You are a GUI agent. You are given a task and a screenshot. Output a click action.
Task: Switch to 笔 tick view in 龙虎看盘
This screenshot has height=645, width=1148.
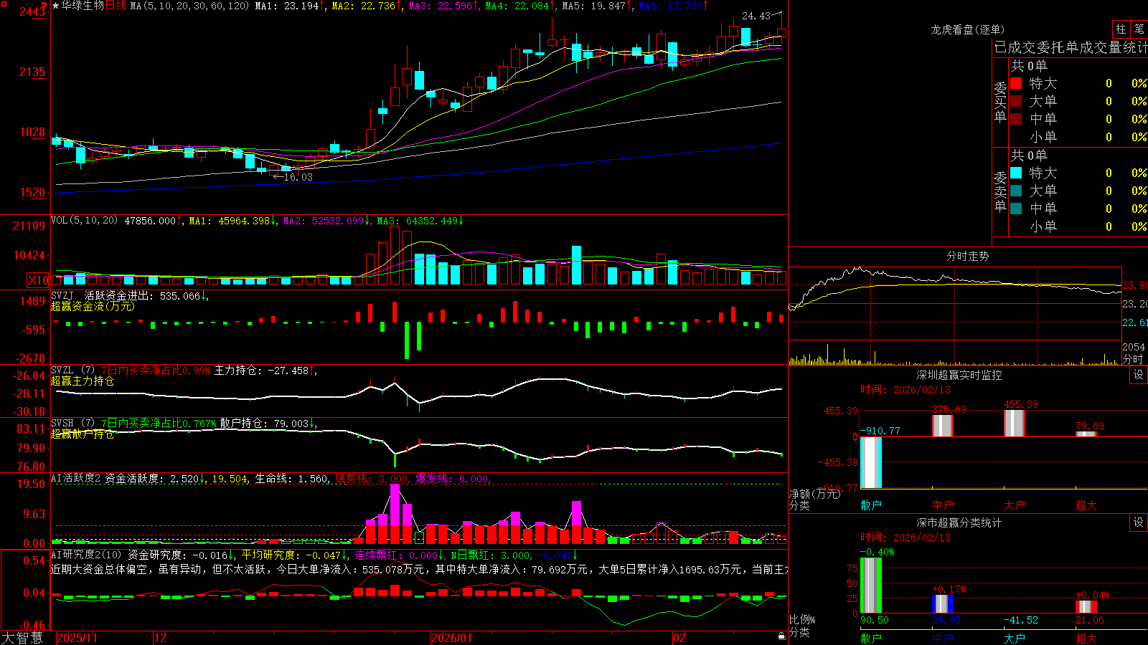click(x=1139, y=29)
